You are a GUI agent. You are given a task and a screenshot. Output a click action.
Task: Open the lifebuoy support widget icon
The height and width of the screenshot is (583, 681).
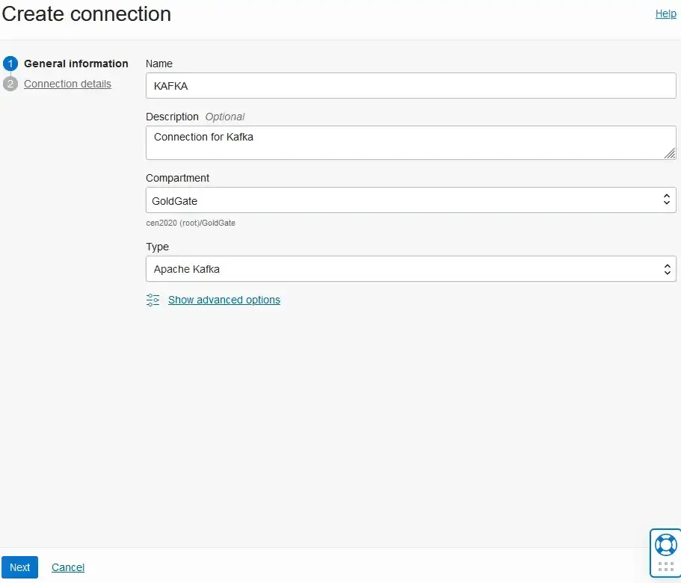pos(665,544)
